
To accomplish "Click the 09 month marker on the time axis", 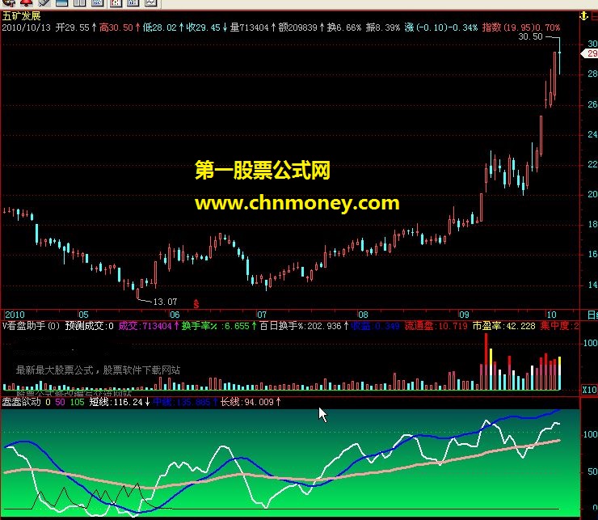I will (x=464, y=315).
